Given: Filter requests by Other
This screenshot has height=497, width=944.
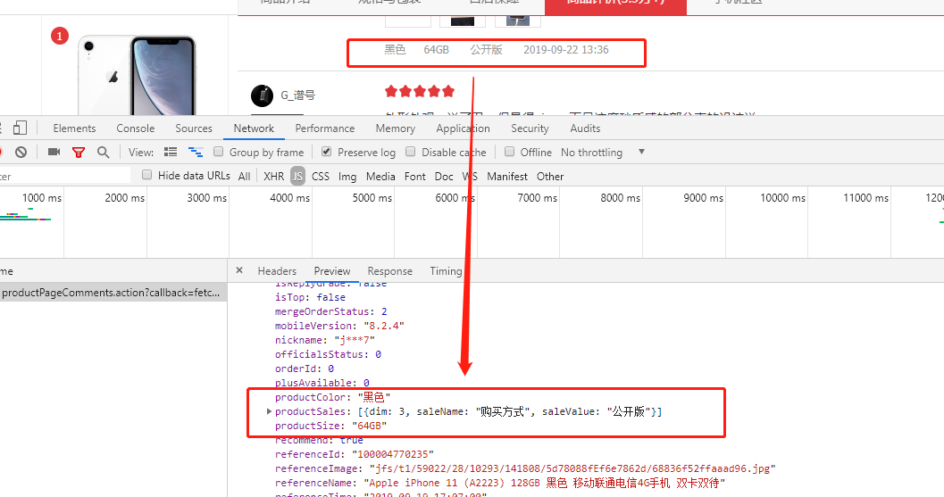Looking at the screenshot, I should pyautogui.click(x=550, y=177).
